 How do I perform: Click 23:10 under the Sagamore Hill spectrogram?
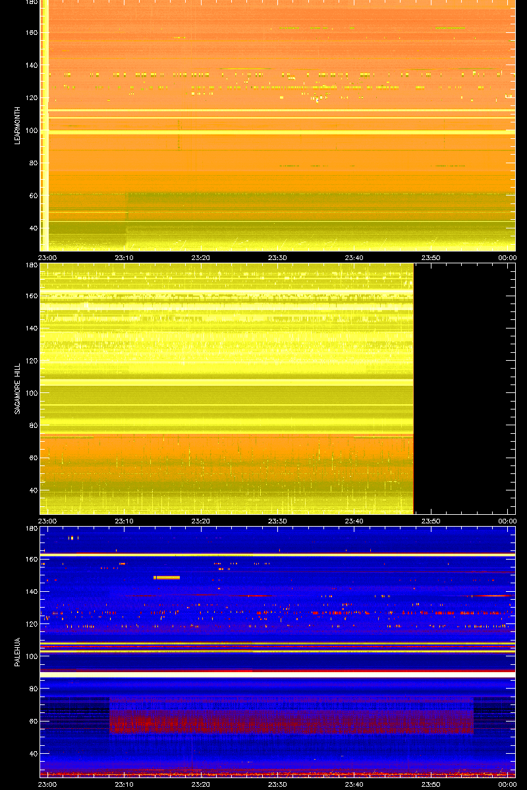point(125,521)
